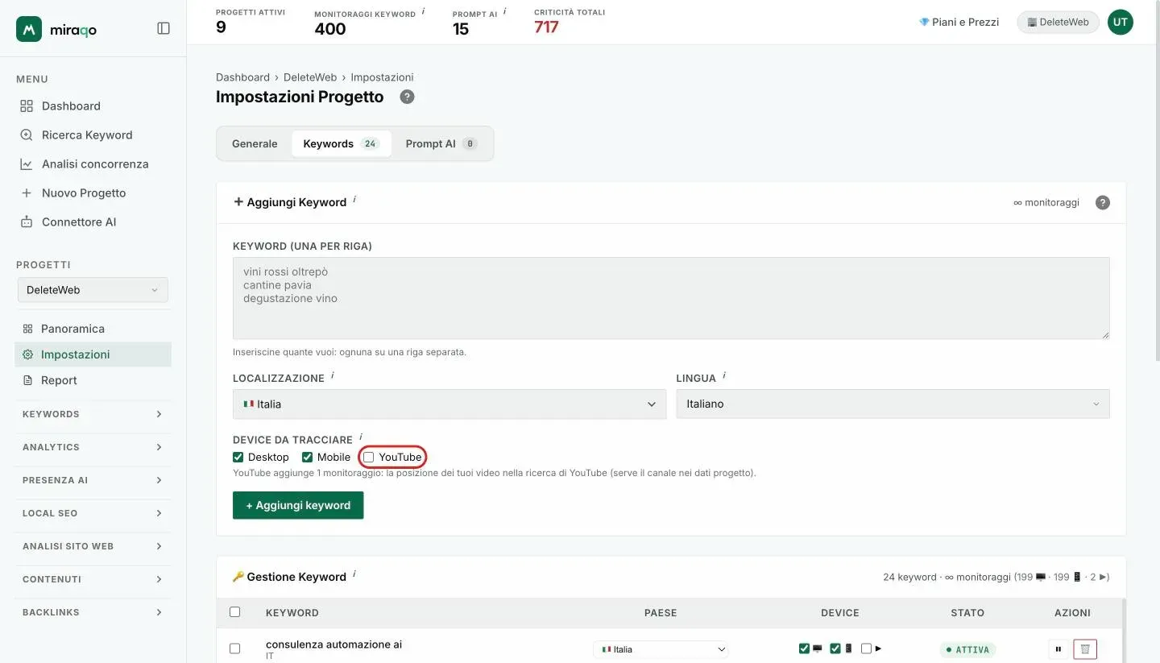Expand the CONTENUTI sidebar section
Image resolution: width=1160 pixels, height=663 pixels.
point(93,579)
